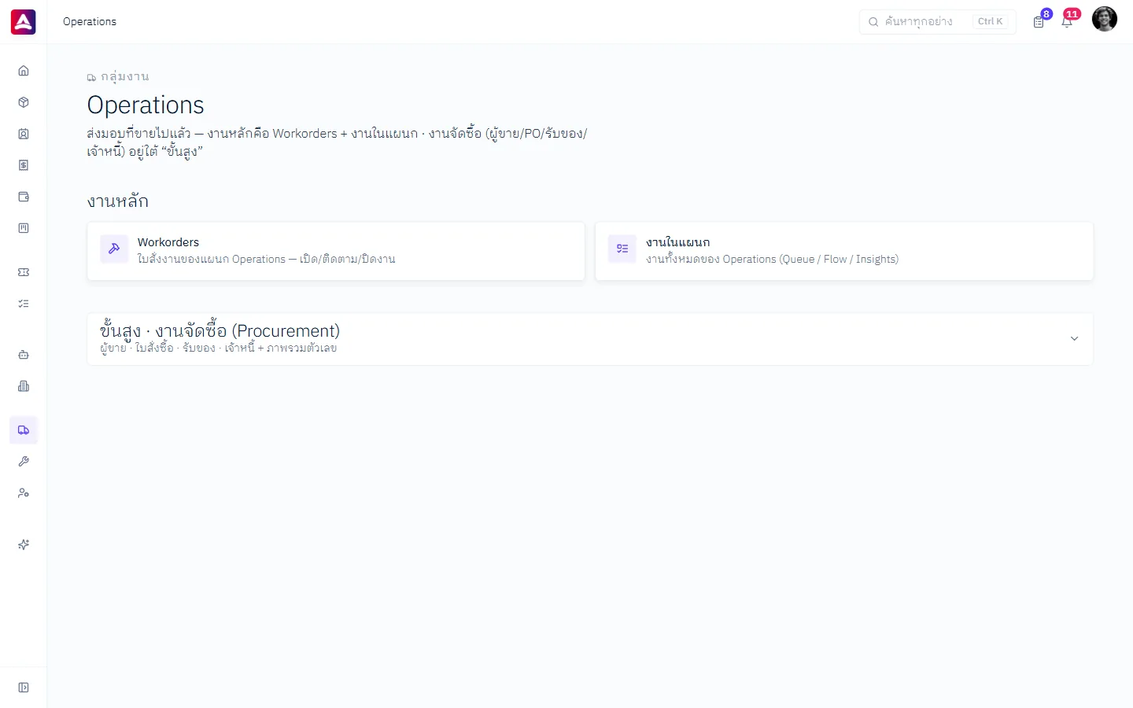Open the user profile avatar
The width and height of the screenshot is (1133, 708).
1105,20
